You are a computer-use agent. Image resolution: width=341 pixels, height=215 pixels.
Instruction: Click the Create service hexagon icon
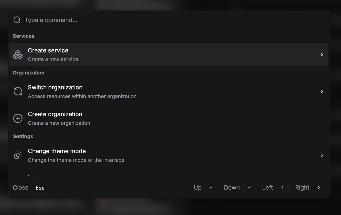click(18, 55)
